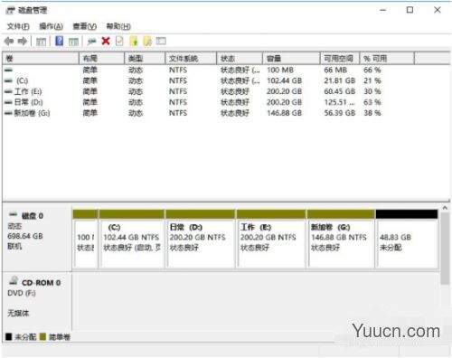Minimize the Disk Management window
The image size is (452, 358).
click(x=383, y=10)
